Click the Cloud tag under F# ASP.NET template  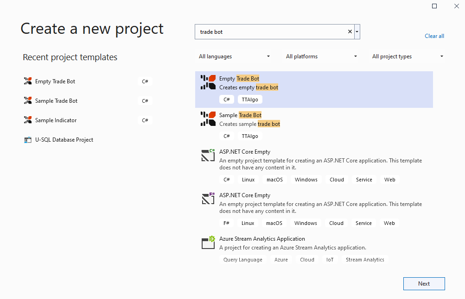click(x=336, y=223)
